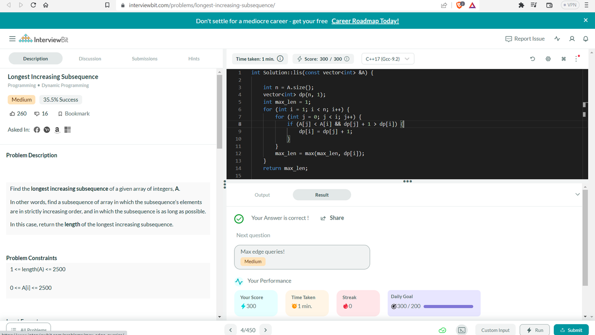Click the 35.5% Success badge
This screenshot has width=595, height=335.
(x=60, y=100)
